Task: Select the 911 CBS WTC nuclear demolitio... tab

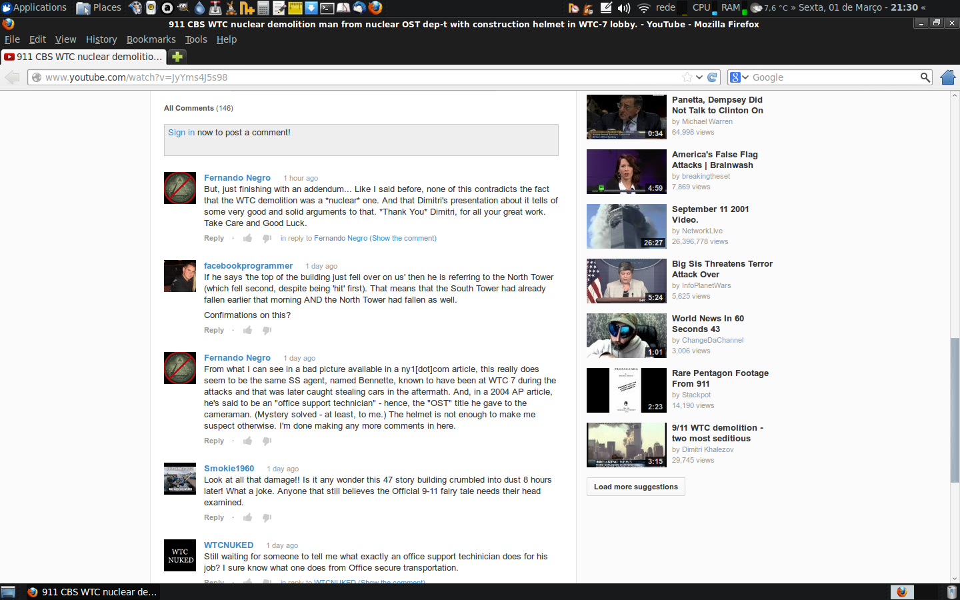Action: click(83, 57)
